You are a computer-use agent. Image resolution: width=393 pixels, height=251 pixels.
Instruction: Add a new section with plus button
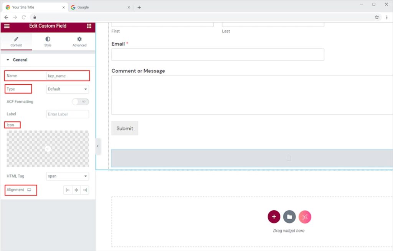pos(274,217)
